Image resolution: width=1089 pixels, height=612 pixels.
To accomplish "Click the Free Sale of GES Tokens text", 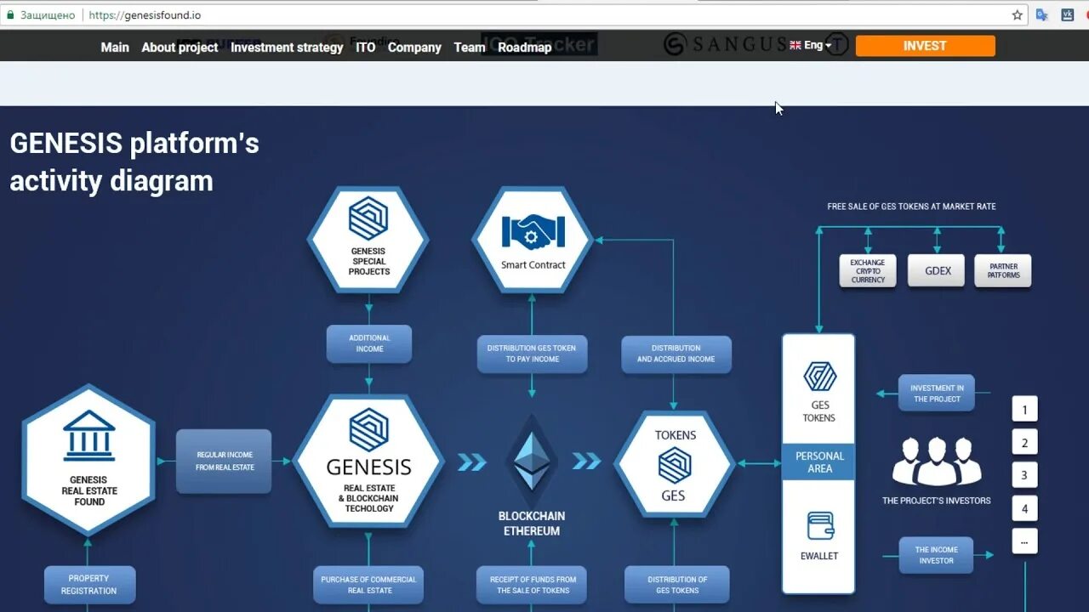I will [911, 207].
